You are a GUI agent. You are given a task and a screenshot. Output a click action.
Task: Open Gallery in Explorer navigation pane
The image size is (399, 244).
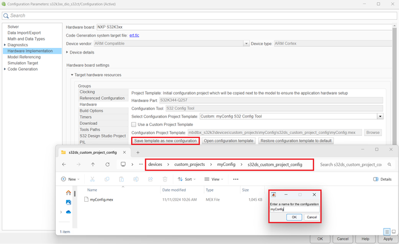pyautogui.click(x=68, y=202)
